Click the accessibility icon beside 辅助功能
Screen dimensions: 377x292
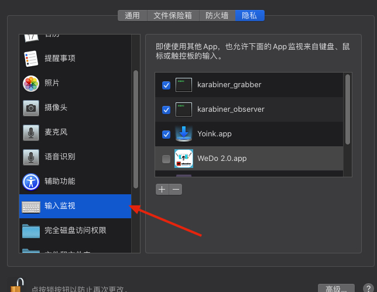31,181
